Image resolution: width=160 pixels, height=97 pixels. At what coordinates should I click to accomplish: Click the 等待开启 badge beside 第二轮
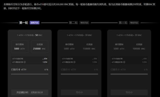(x=84, y=23)
